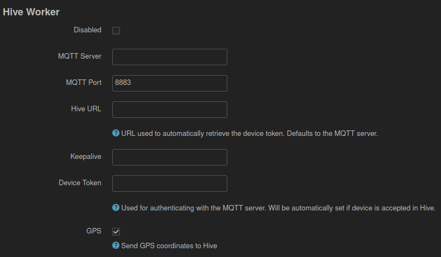Click the Hive URL label
Image resolution: width=441 pixels, height=257 pixels.
[x=86, y=109]
